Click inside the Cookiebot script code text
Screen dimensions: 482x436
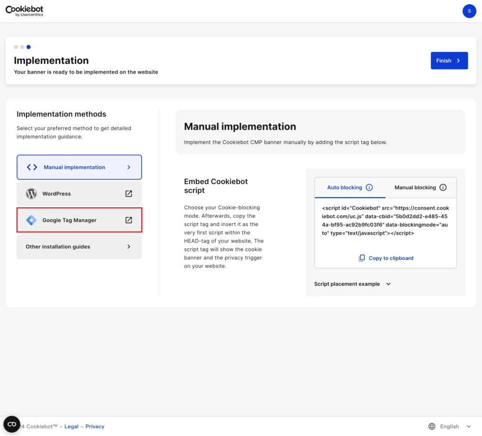[385, 220]
